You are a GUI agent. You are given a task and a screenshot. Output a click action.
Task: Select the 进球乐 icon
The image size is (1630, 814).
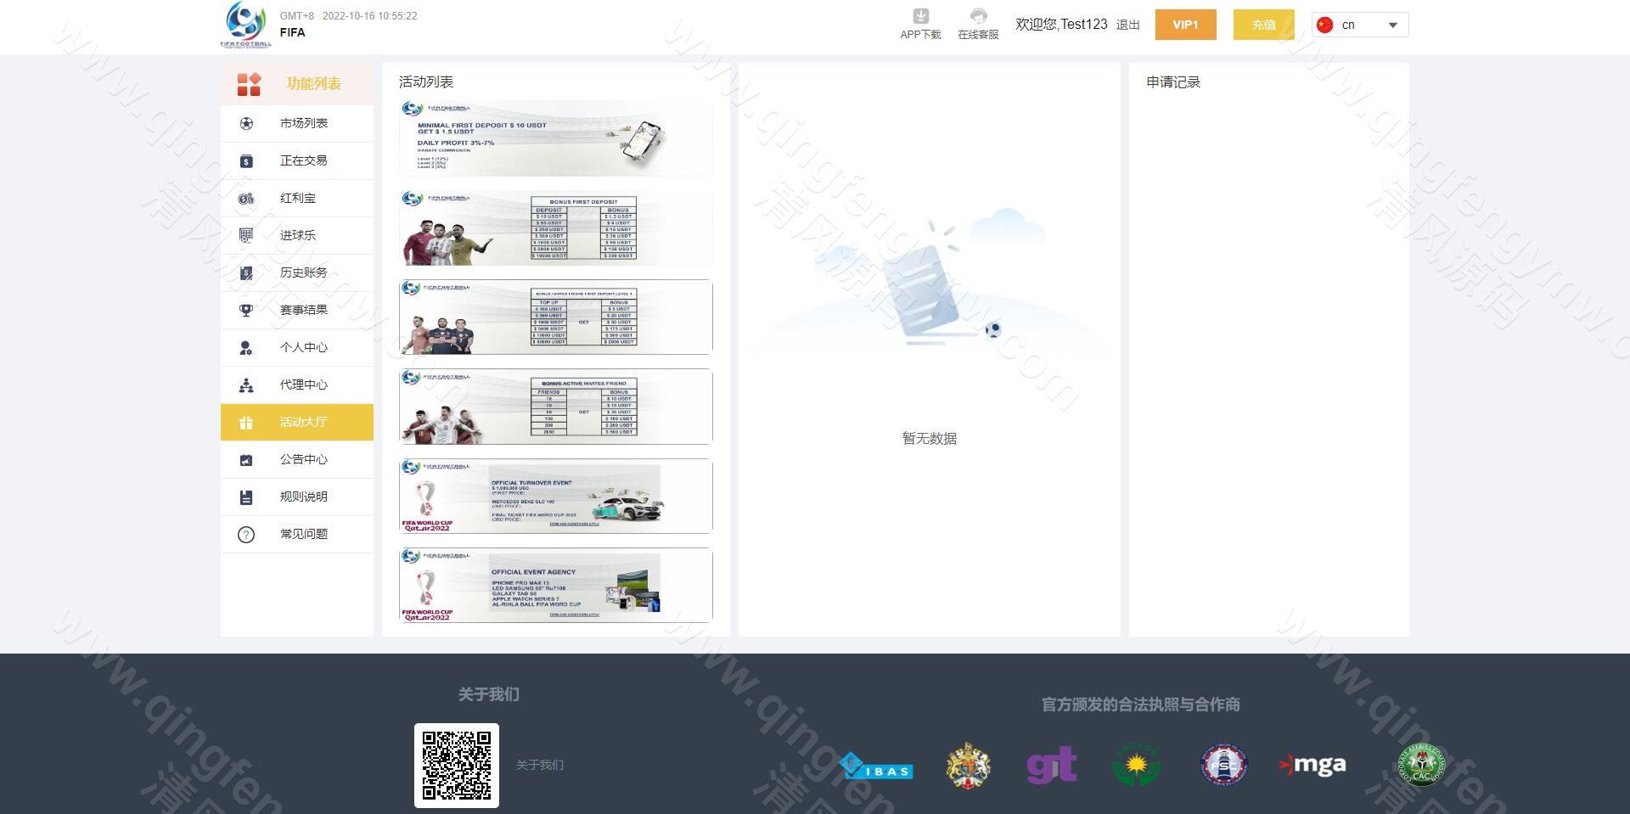tap(245, 235)
